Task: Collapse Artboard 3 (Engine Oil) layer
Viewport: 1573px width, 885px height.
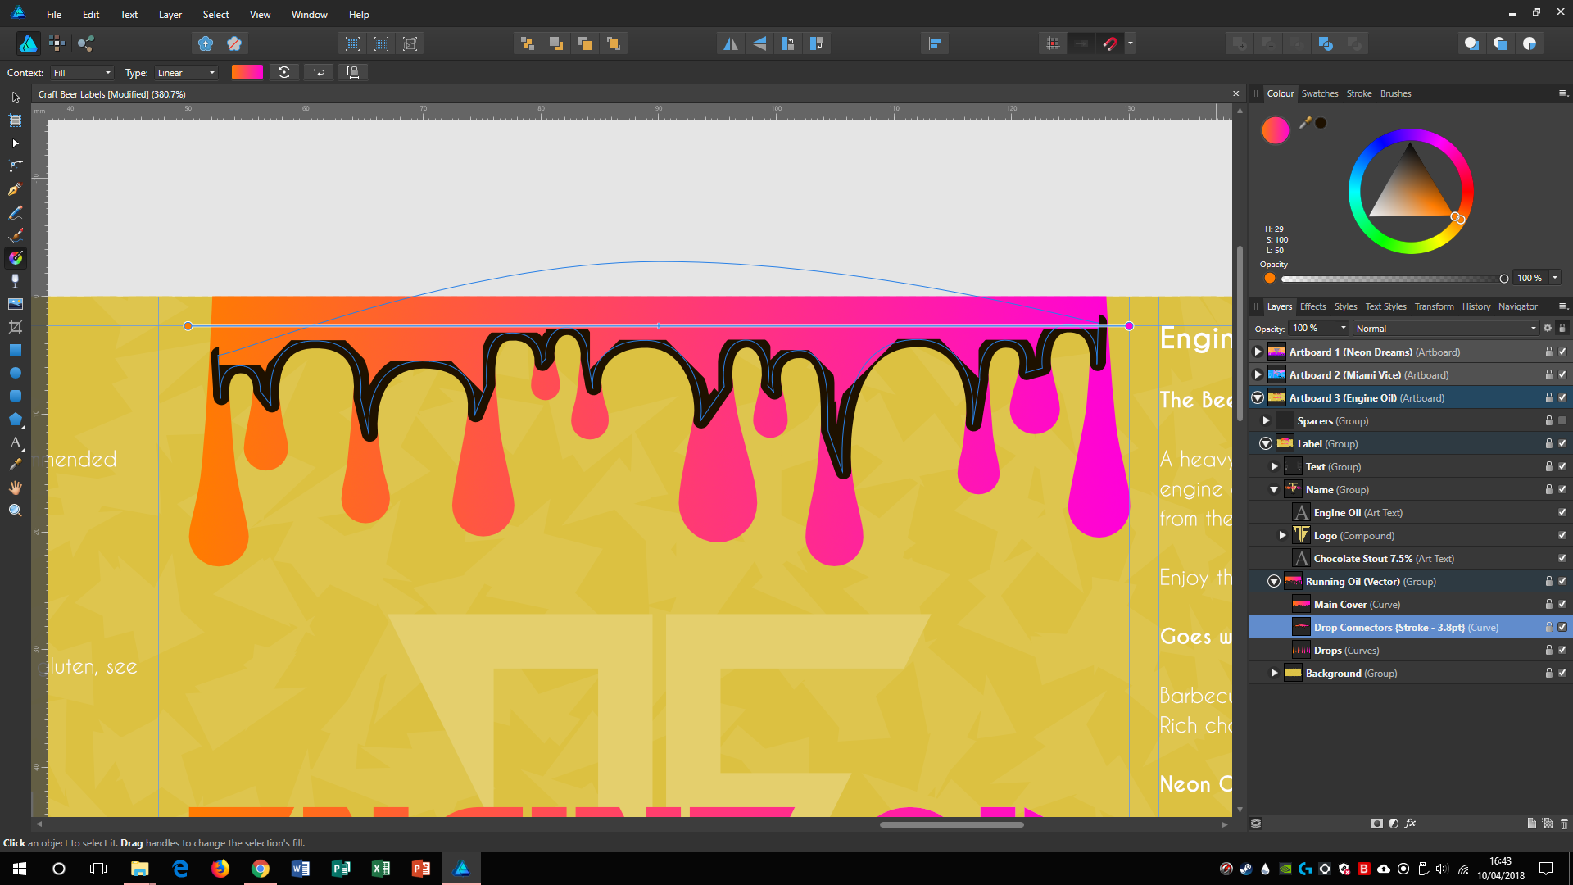Action: [x=1258, y=398]
